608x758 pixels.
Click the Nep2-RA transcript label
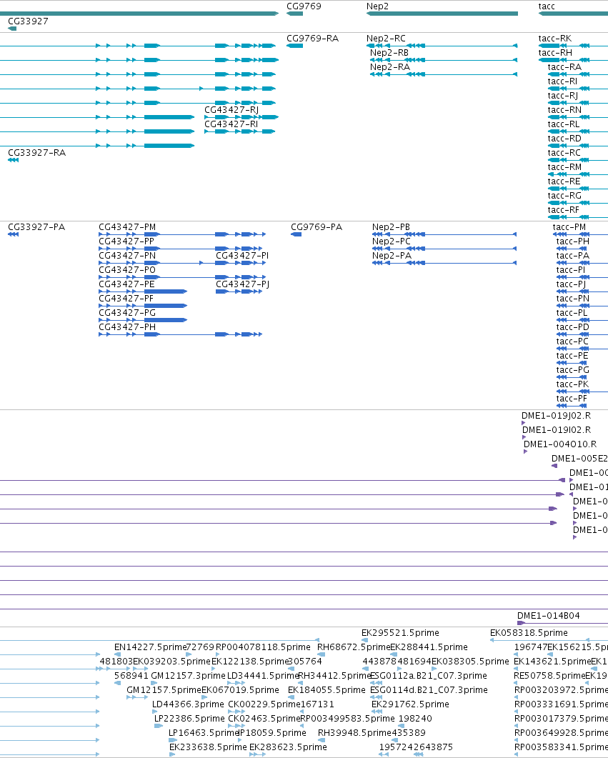click(389, 66)
